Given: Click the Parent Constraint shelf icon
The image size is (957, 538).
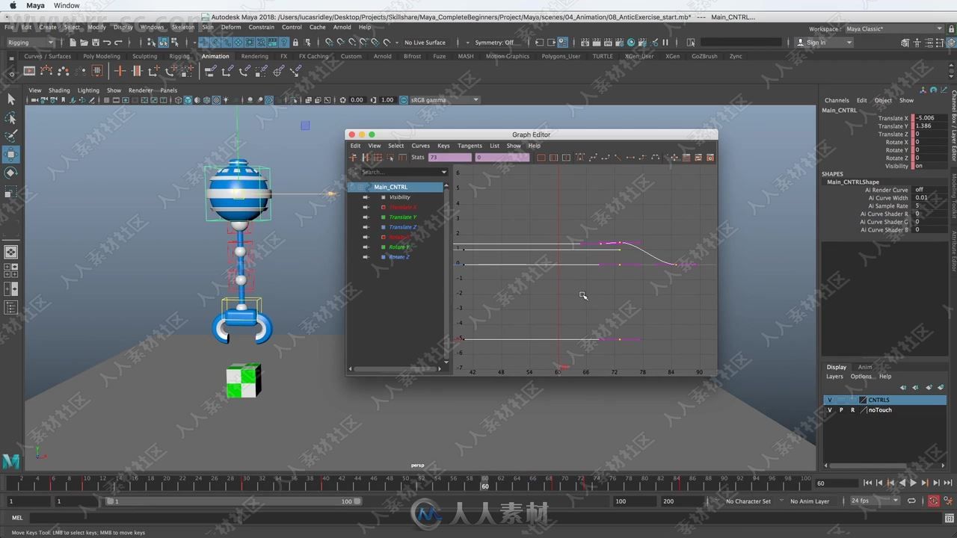Looking at the screenshot, I should (210, 71).
